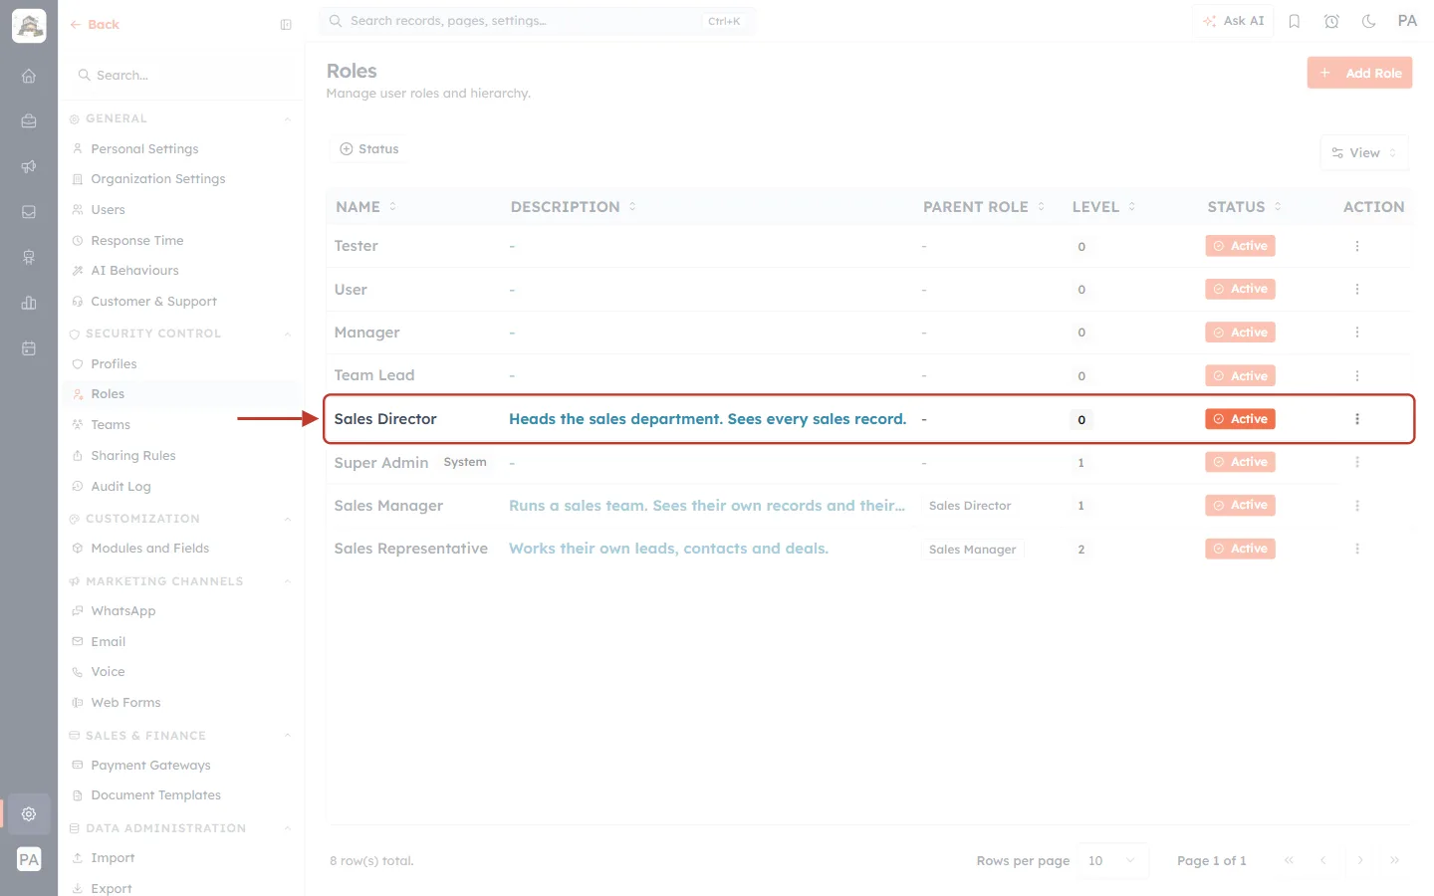Open Audit Log page
Viewport: 1434px width, 896px height.
point(120,487)
